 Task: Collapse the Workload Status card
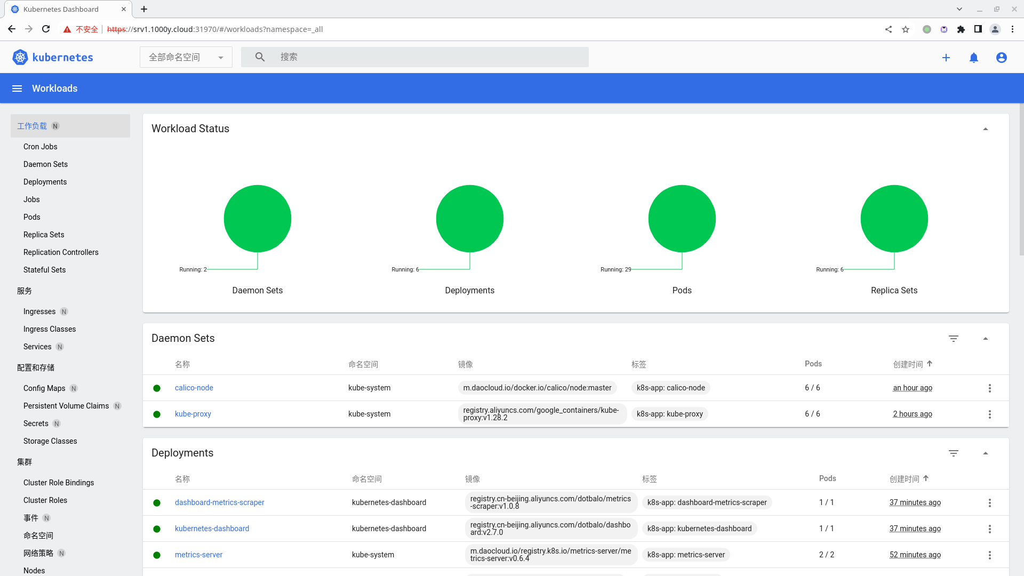(986, 129)
